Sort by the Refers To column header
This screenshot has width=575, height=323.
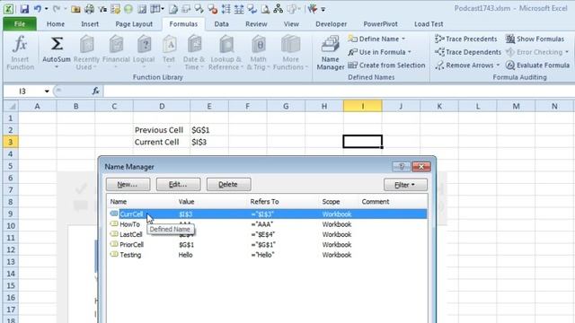pos(264,202)
